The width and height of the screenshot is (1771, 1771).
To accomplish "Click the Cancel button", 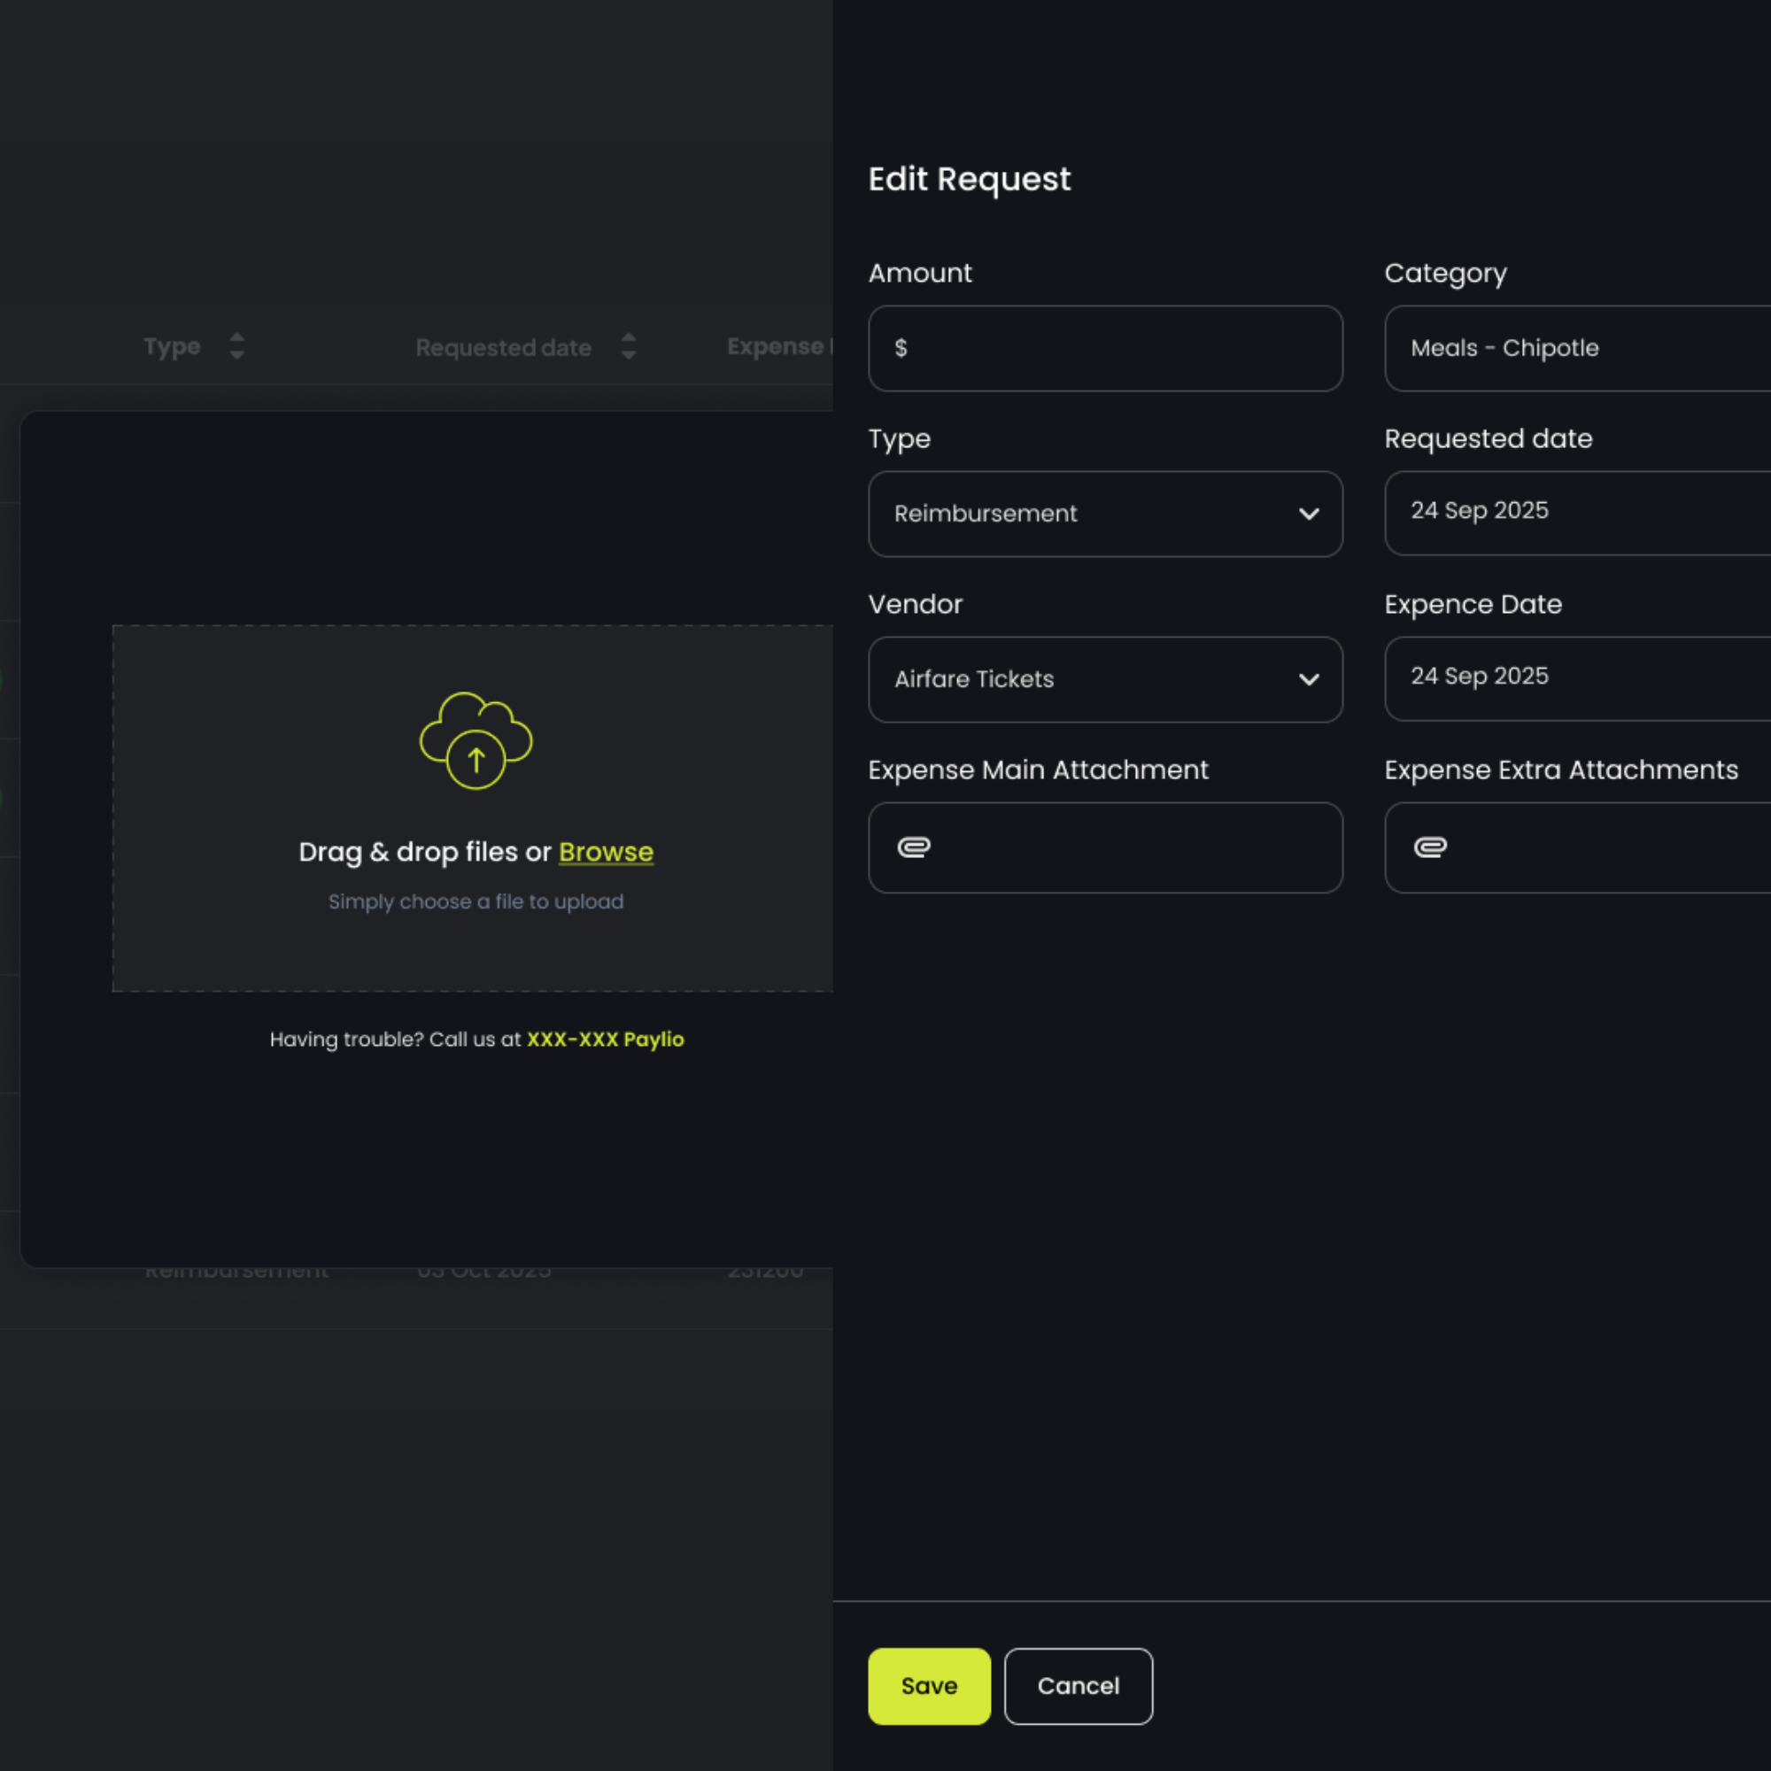I will point(1078,1686).
